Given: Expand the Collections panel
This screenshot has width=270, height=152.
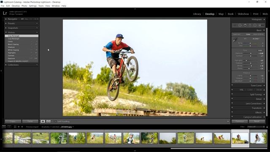Looking at the screenshot, I should tap(6, 65).
